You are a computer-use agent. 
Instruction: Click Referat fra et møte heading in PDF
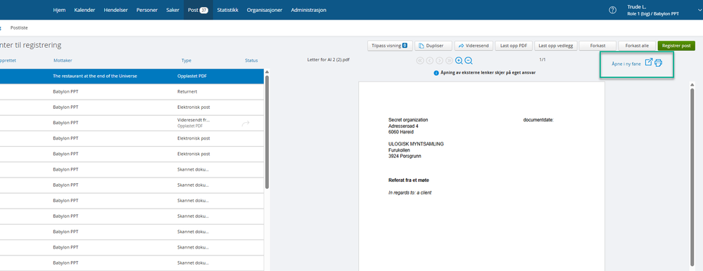pyautogui.click(x=409, y=180)
